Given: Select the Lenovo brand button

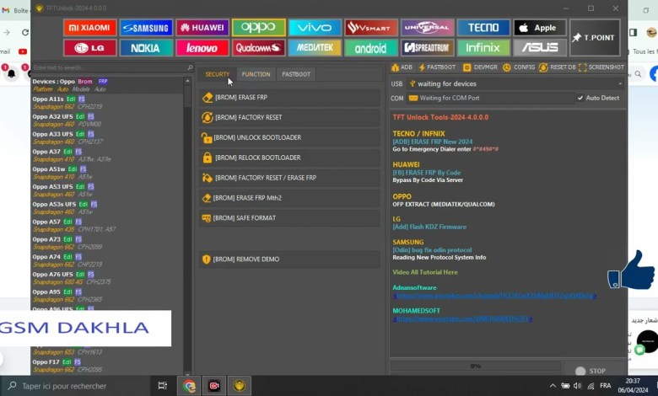Looking at the screenshot, I should 202,48.
